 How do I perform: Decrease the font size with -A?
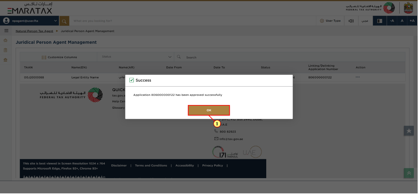coord(392,21)
